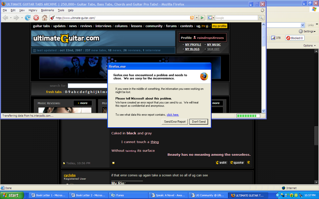The width and height of the screenshot is (319, 199).
Task: Reload the page with the Firefox refresh icon
Action: click(28, 18)
